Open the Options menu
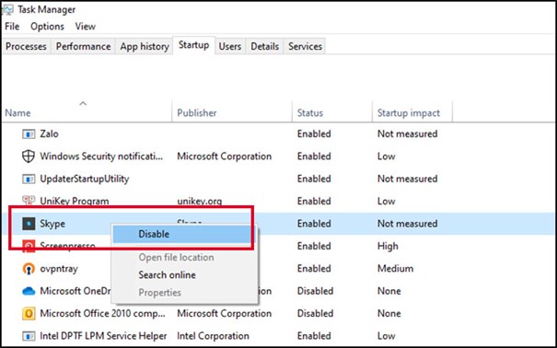This screenshot has width=557, height=348. [47, 27]
